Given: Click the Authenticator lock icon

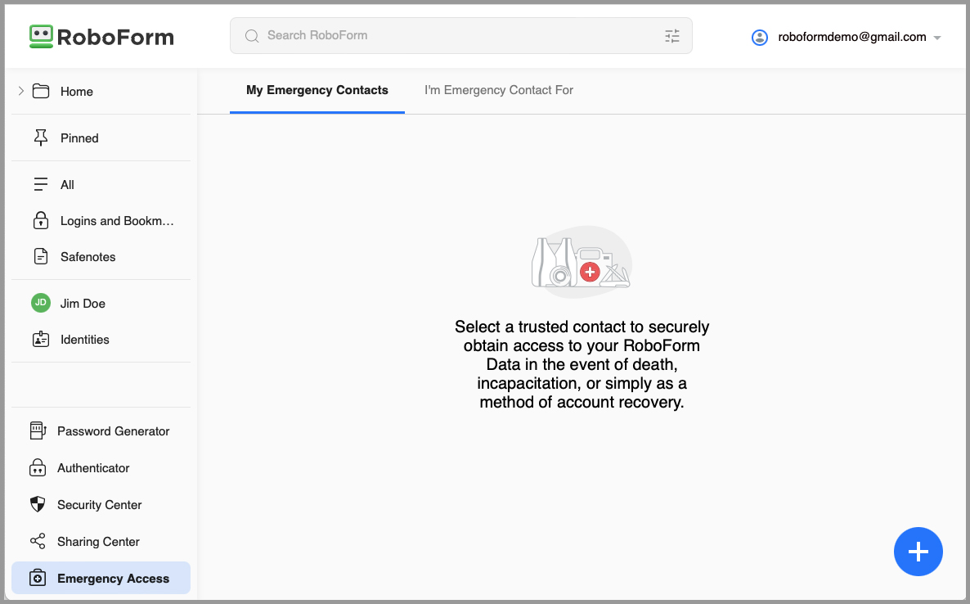Looking at the screenshot, I should click(x=38, y=467).
